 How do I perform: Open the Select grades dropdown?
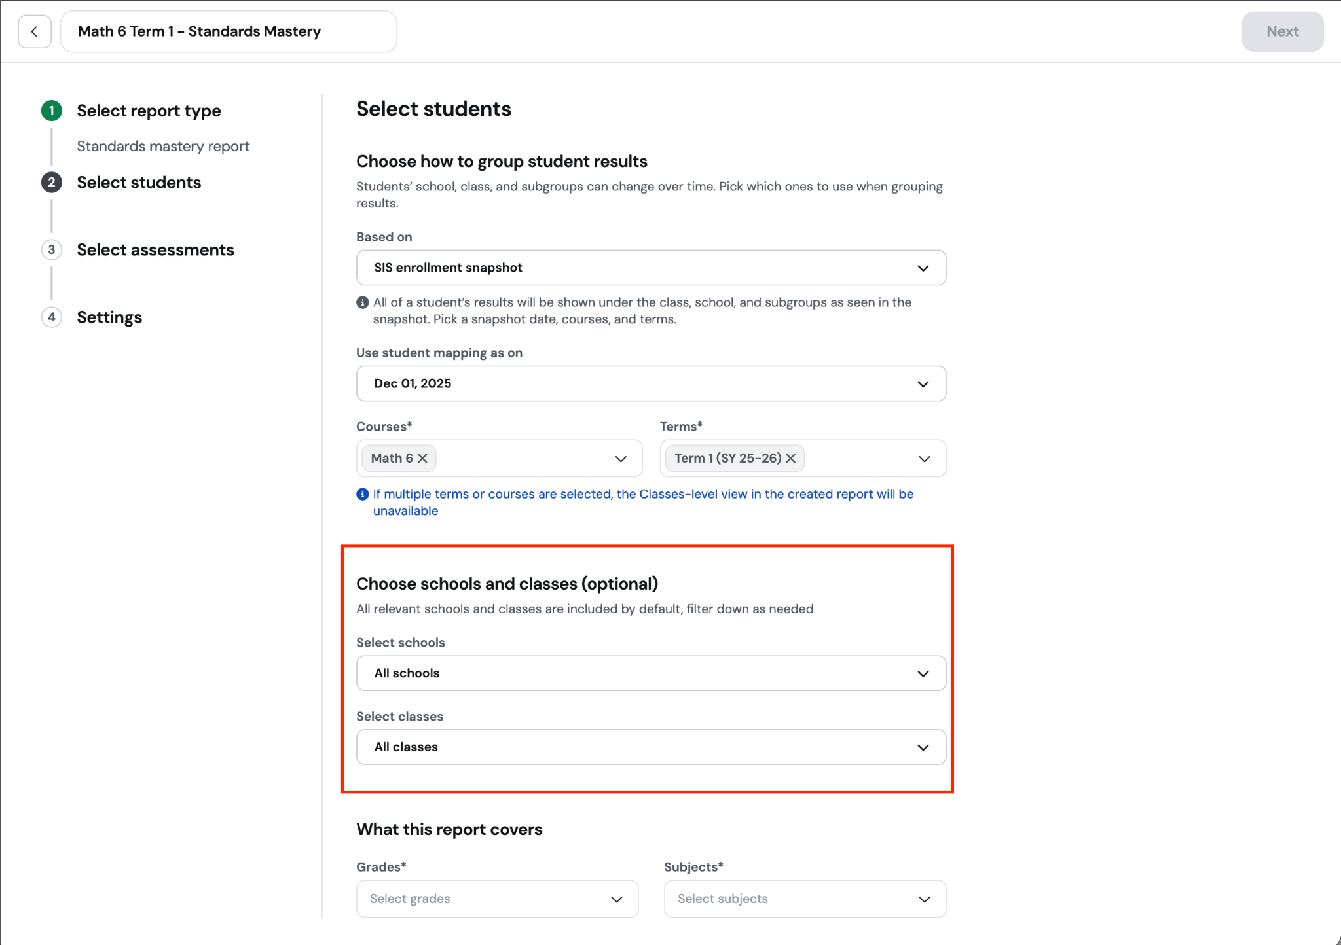pyautogui.click(x=497, y=899)
